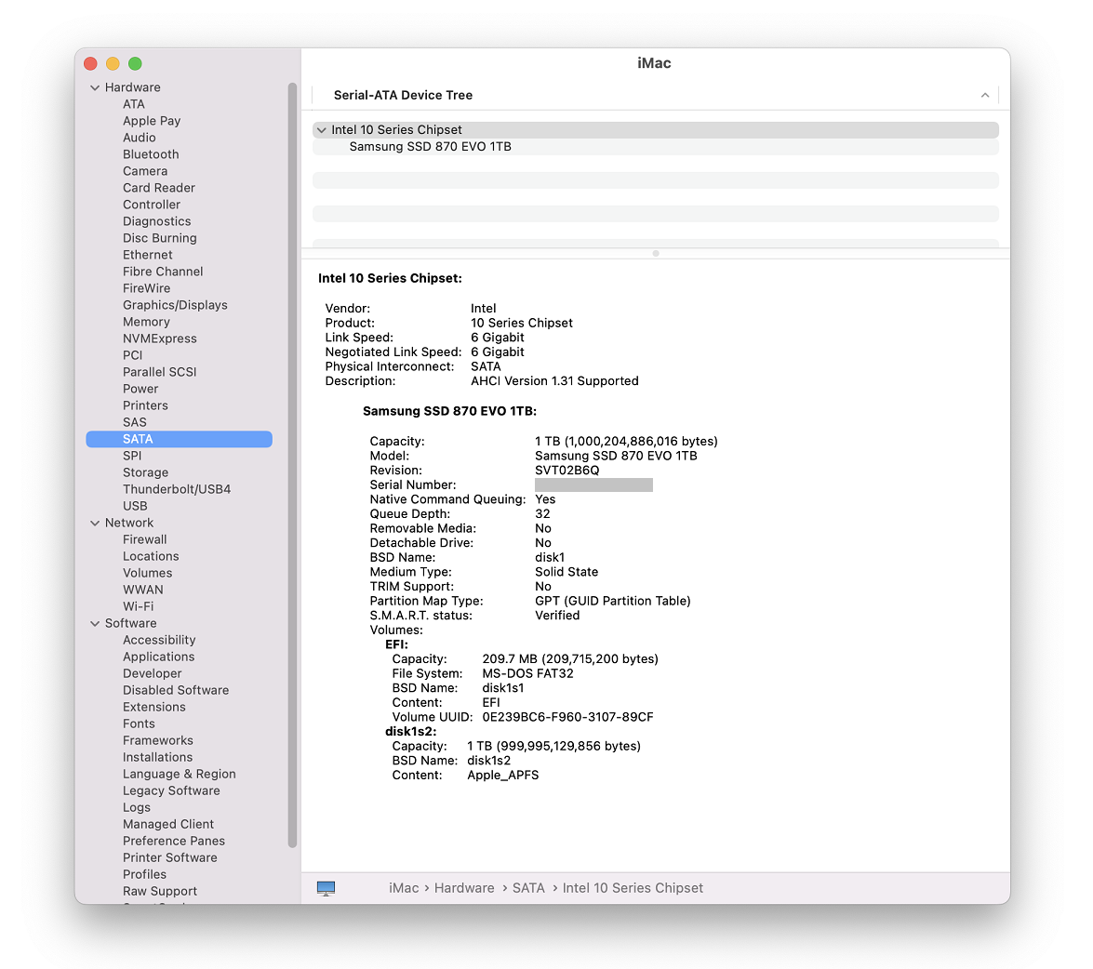Select Controller in the sidebar
Viewport: 1093px width, 969px height.
[152, 205]
